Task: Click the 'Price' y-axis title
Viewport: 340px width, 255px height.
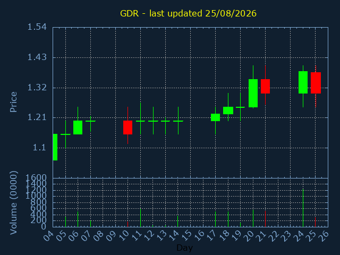Action: [x=13, y=102]
